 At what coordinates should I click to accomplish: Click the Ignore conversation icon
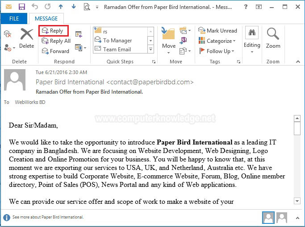click(8, 34)
